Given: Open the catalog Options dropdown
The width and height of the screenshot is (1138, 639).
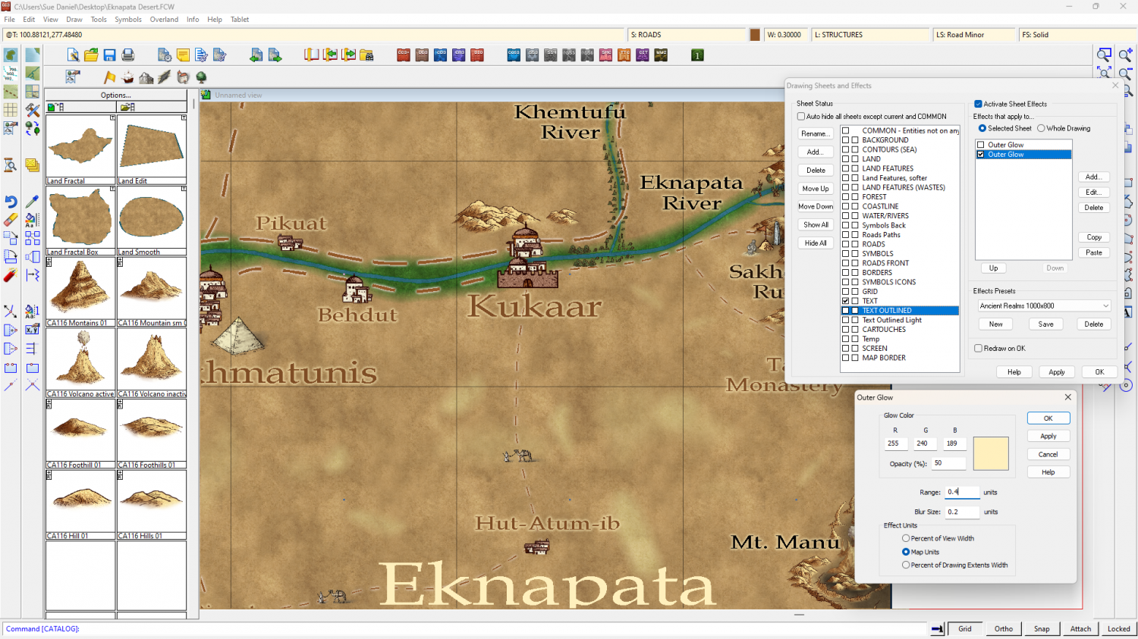Looking at the screenshot, I should pos(115,96).
